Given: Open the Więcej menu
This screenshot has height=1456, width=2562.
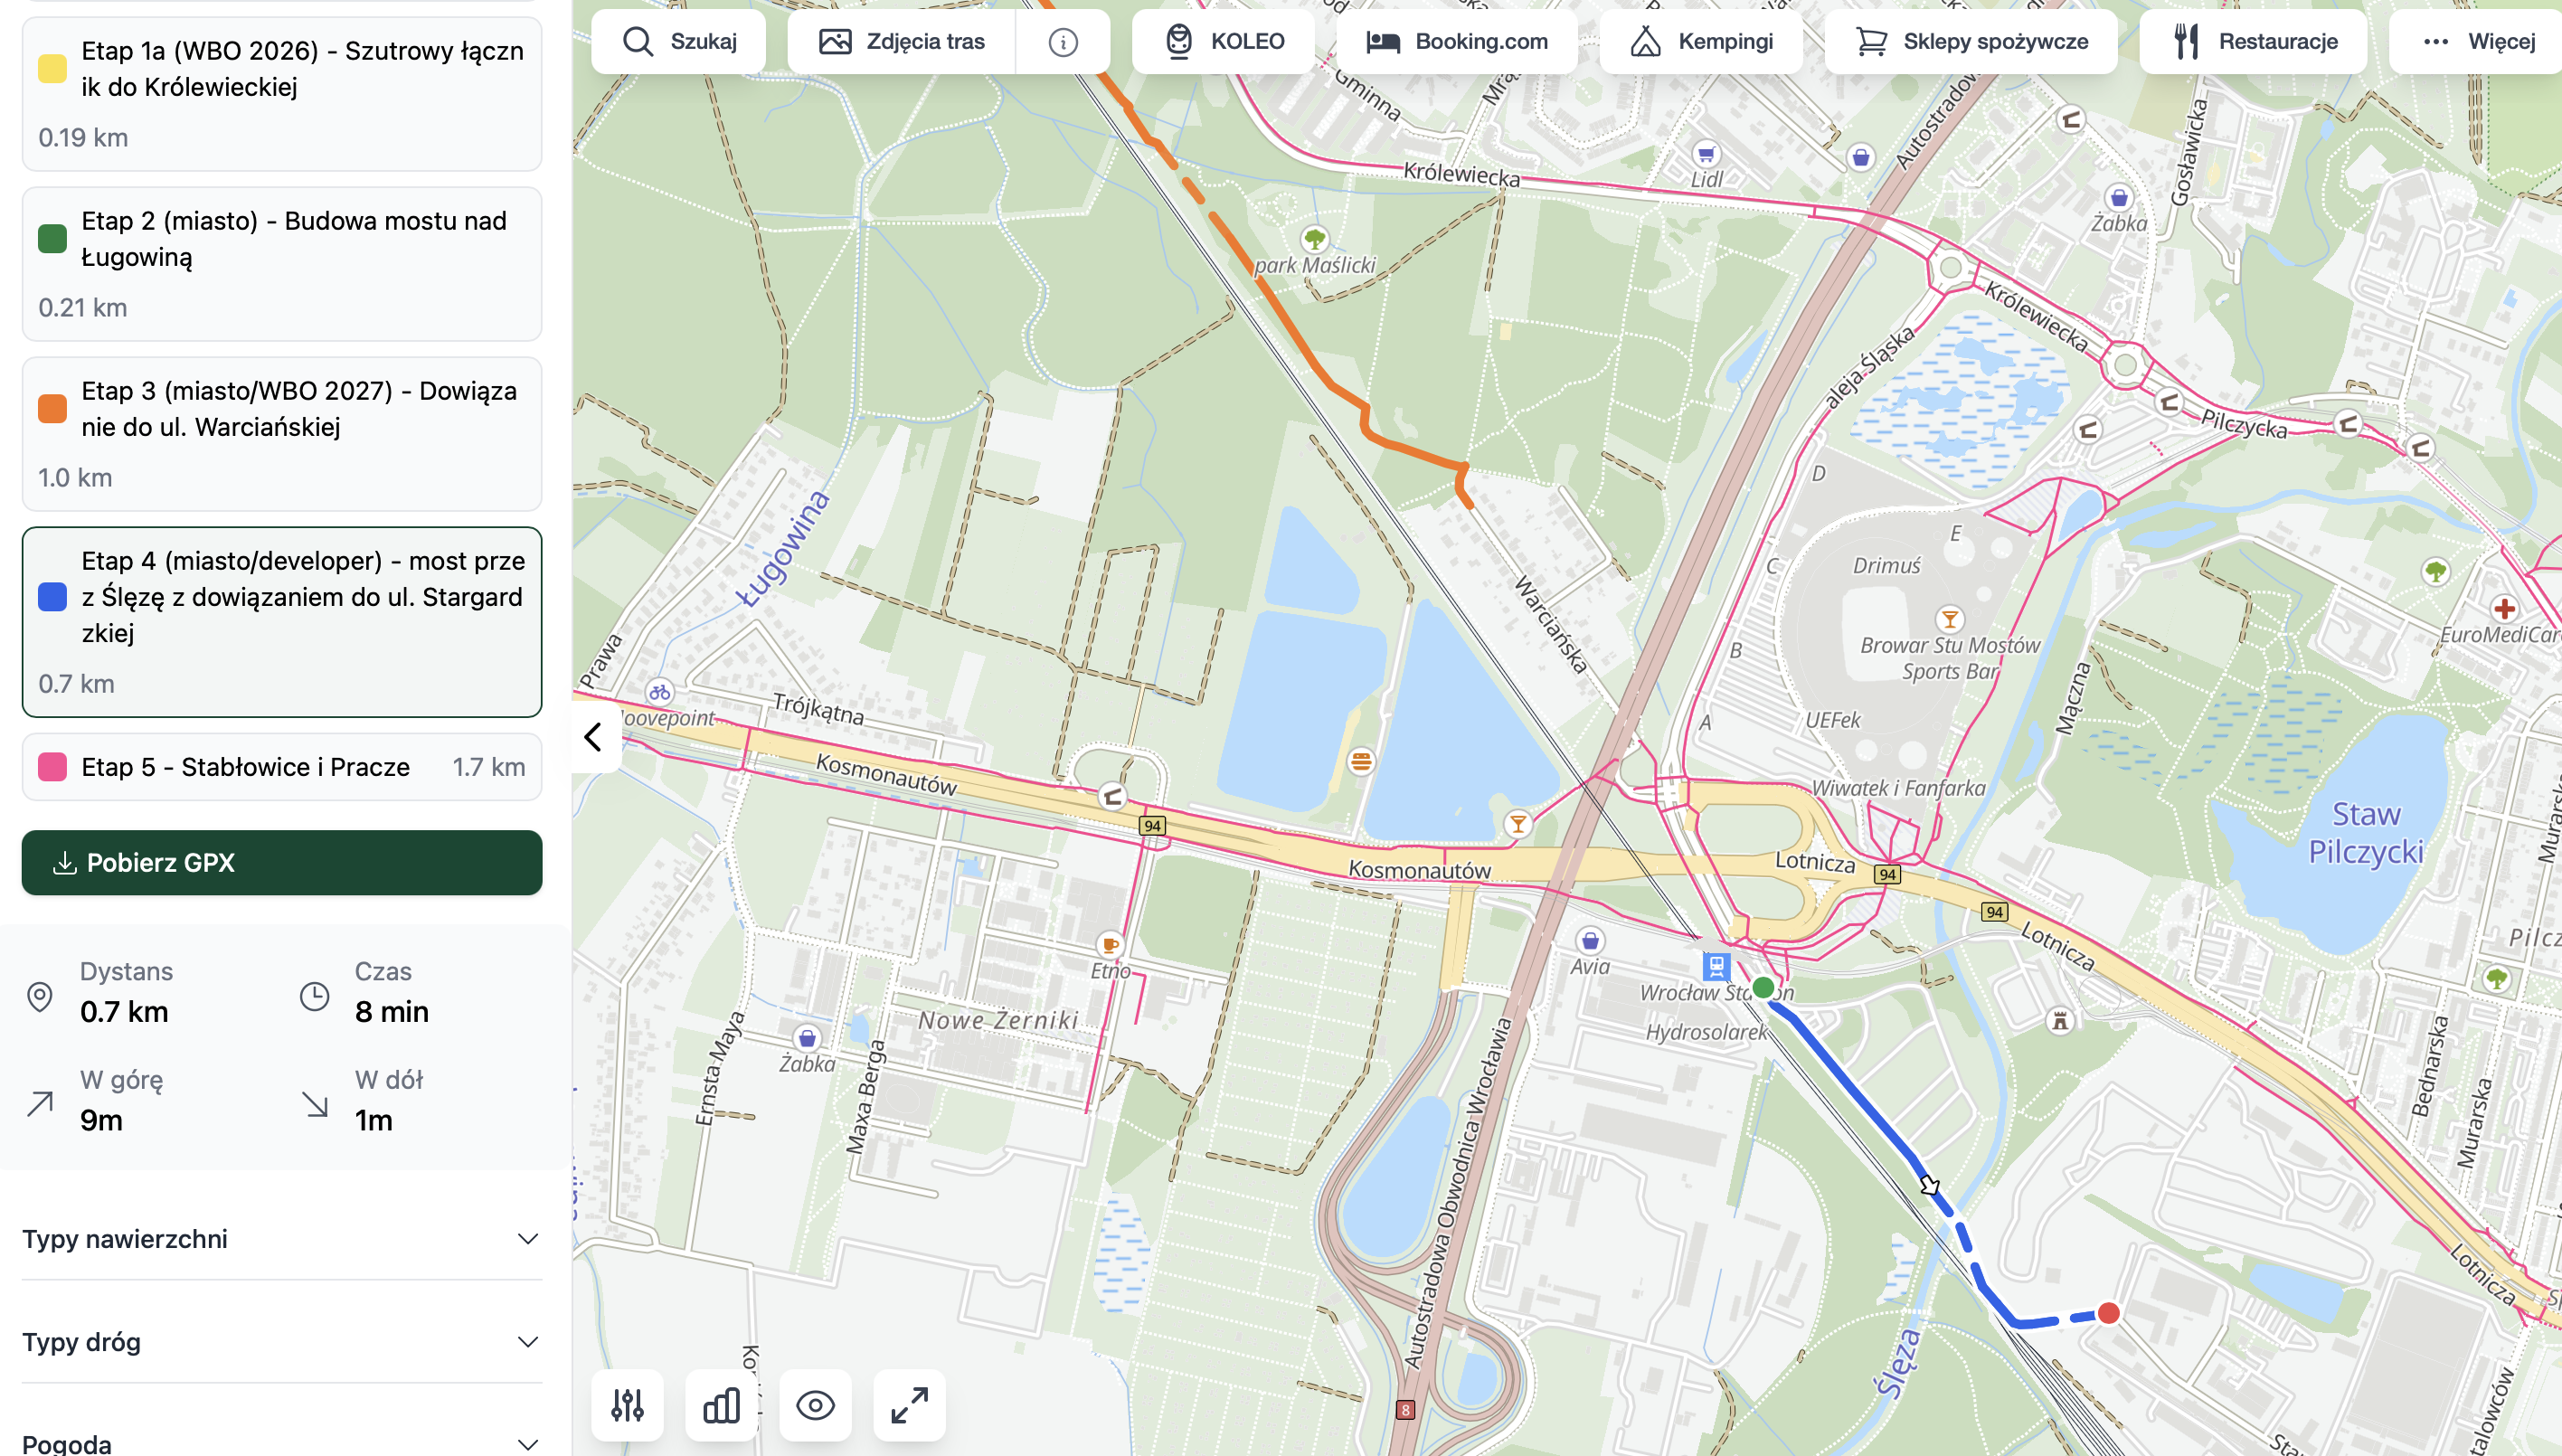Looking at the screenshot, I should (x=2478, y=42).
